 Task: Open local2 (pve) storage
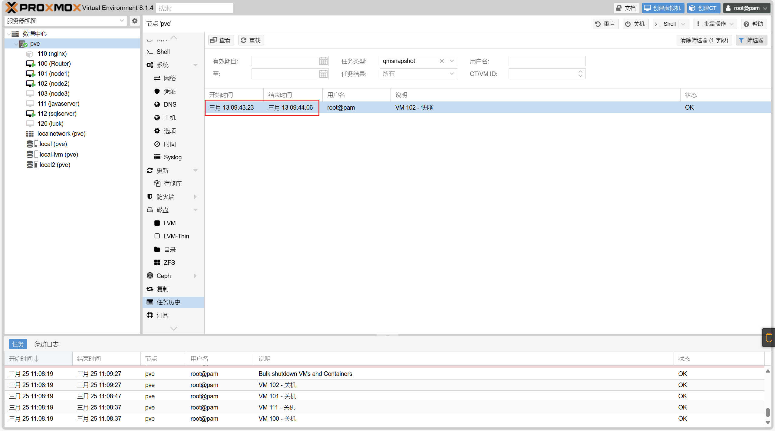[x=55, y=165]
